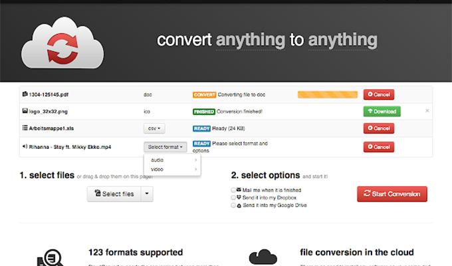The height and width of the screenshot is (266, 452).
Task: Select the file name 1304-125145.pdf
Action: click(x=49, y=94)
